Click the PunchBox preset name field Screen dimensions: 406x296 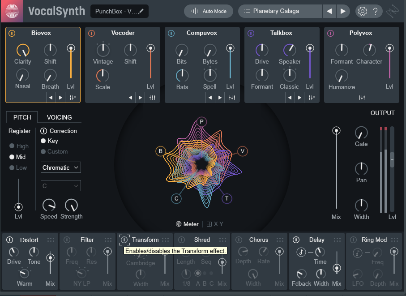tap(120, 11)
